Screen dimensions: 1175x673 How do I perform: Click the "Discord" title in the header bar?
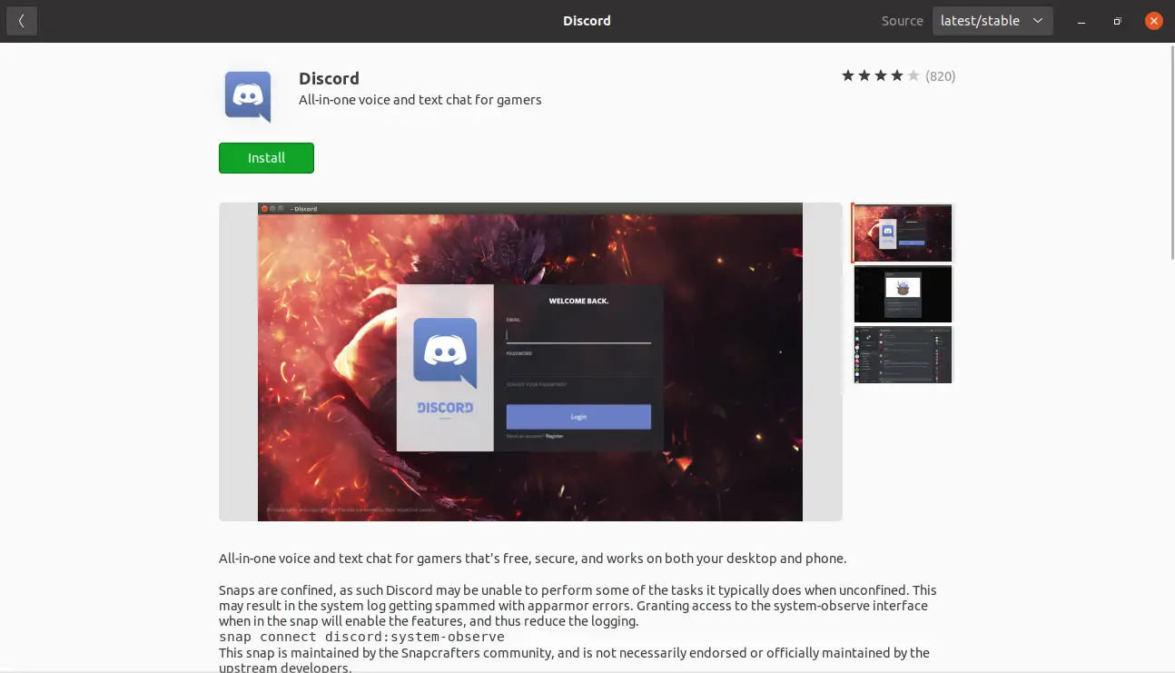(587, 21)
